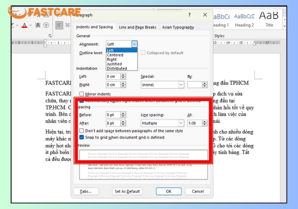Toggle Character Shading icon

tap(38, 25)
